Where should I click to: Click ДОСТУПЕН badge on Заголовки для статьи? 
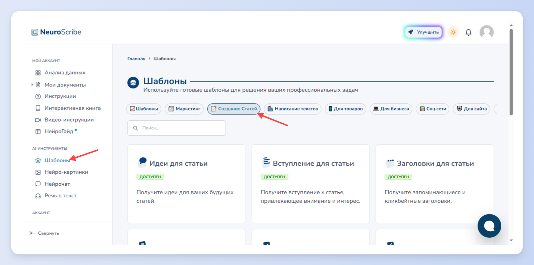click(399, 177)
